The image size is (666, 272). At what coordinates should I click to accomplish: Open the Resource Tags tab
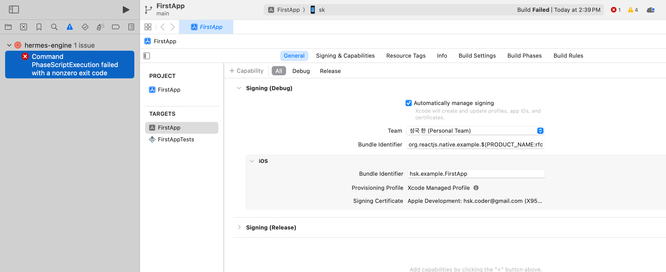click(x=406, y=56)
